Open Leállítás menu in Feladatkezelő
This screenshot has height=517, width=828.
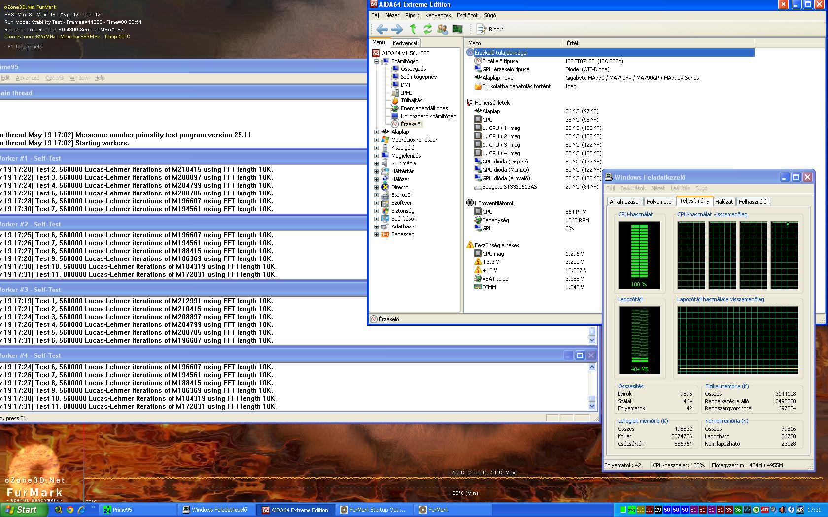coord(680,188)
